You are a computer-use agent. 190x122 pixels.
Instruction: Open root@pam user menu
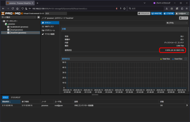(x=182, y=14)
